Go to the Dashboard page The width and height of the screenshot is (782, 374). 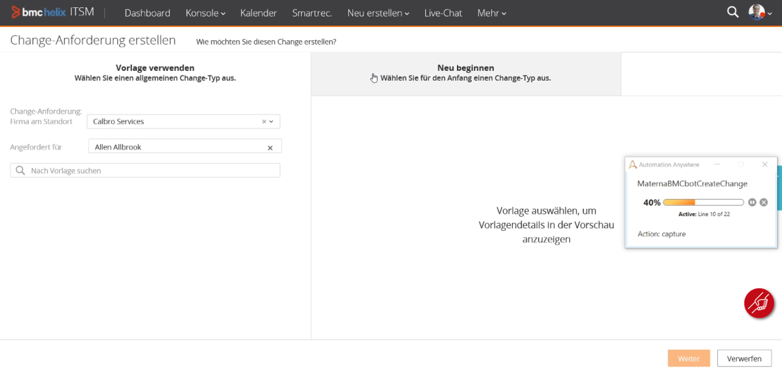pyautogui.click(x=147, y=13)
